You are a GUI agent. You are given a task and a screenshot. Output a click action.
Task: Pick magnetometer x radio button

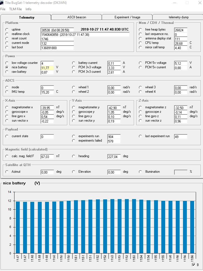(7, 107)
